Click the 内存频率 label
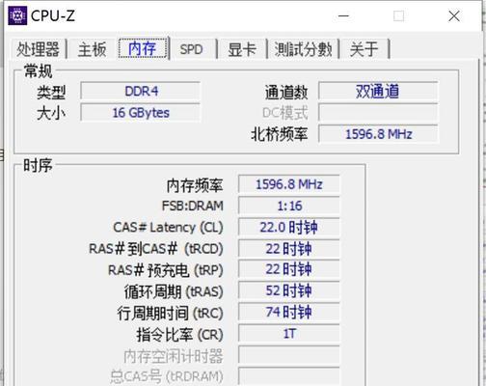This screenshot has width=486, height=386. [x=195, y=185]
